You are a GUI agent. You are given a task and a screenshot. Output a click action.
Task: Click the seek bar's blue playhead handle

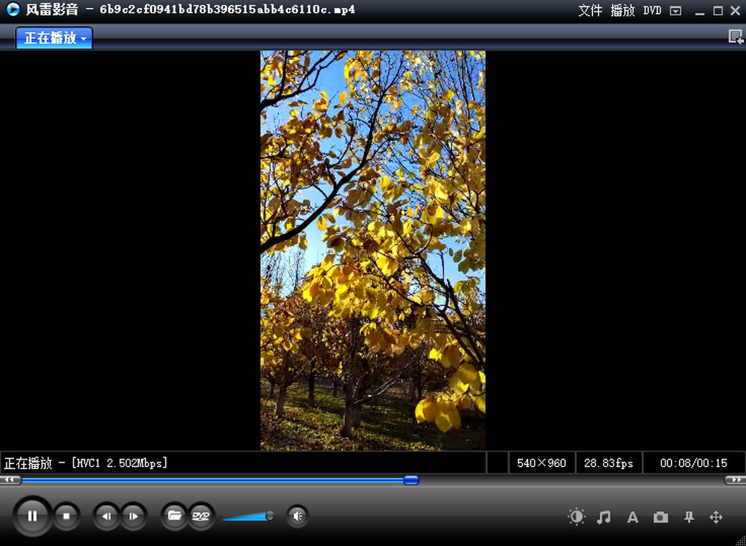411,480
